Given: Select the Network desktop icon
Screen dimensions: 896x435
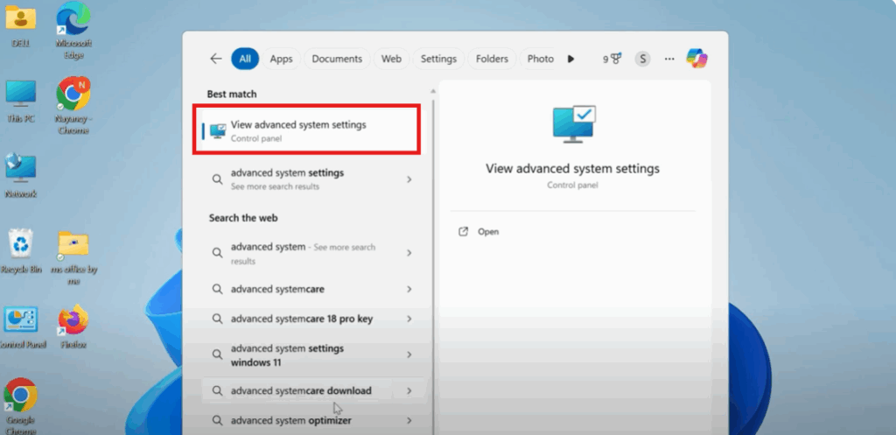Looking at the screenshot, I should point(21,176).
